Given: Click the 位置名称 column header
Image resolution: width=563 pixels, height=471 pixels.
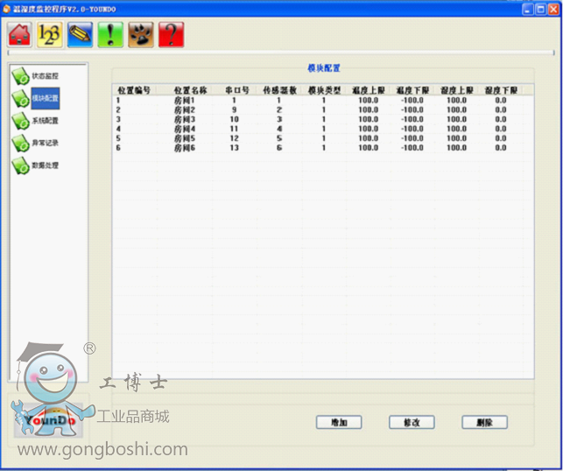Looking at the screenshot, I should [x=190, y=90].
